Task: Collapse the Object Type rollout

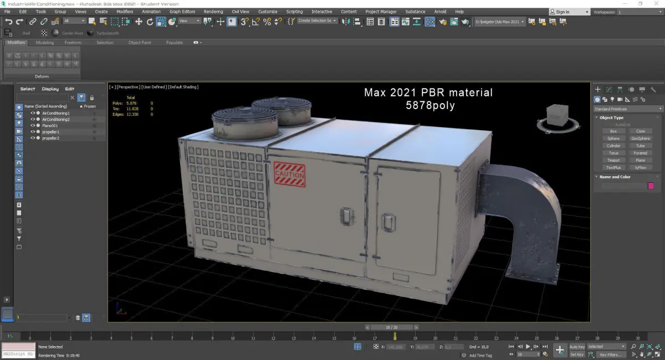Action: tap(611, 117)
